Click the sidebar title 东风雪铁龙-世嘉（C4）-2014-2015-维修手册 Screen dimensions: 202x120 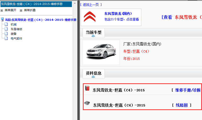point(36,4)
